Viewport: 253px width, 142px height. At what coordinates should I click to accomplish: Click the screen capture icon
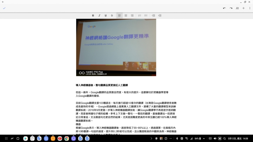click(x=220, y=138)
